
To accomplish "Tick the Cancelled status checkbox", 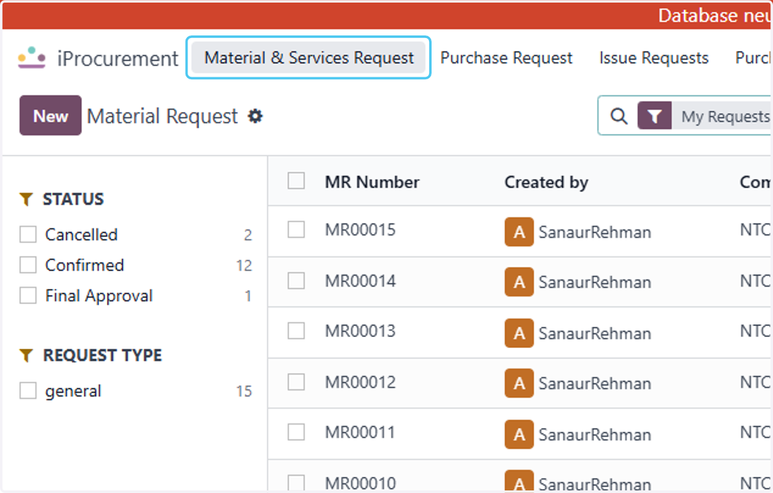I will tap(28, 235).
